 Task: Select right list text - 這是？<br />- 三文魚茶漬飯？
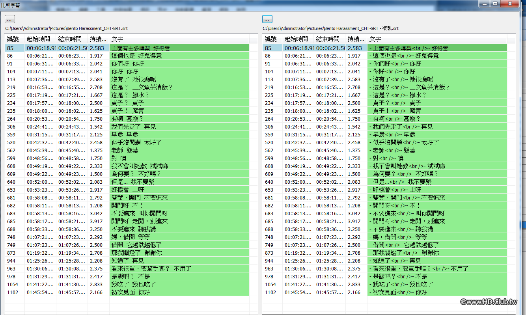click(x=409, y=87)
